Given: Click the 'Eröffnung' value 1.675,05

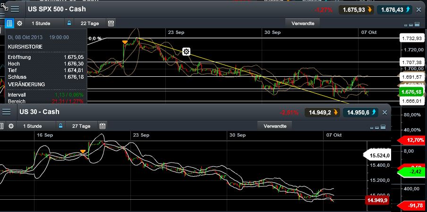Looking at the screenshot, I should pos(74,57).
